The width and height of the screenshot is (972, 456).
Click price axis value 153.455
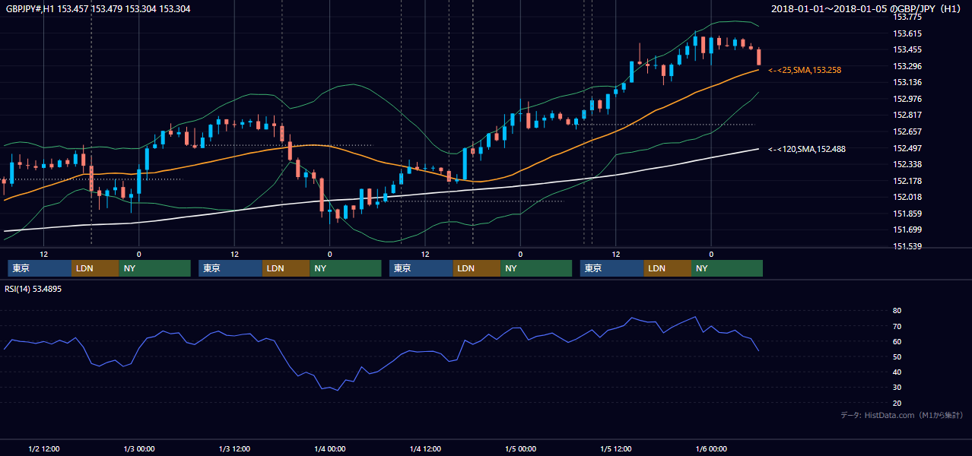[x=907, y=49]
